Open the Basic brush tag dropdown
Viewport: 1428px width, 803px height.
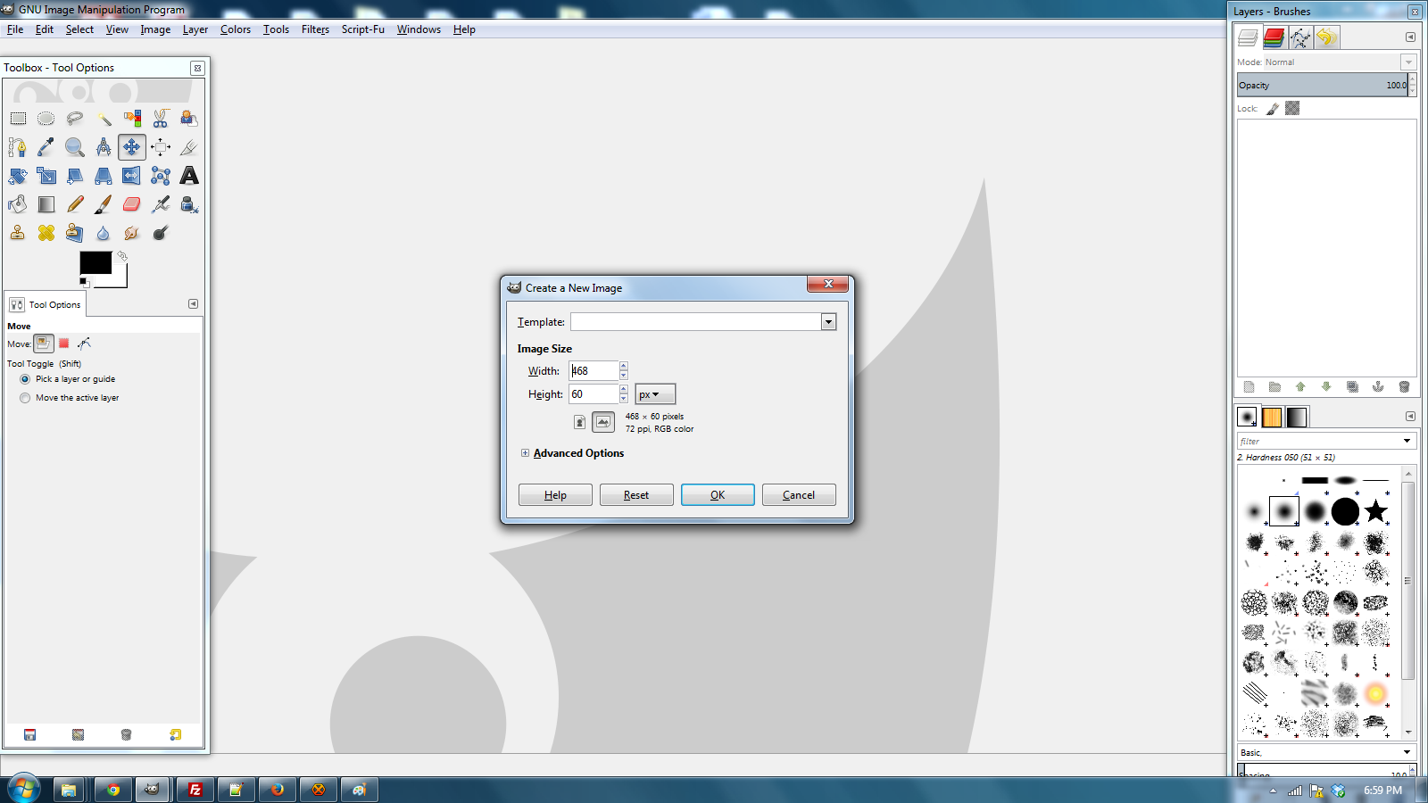pyautogui.click(x=1407, y=752)
